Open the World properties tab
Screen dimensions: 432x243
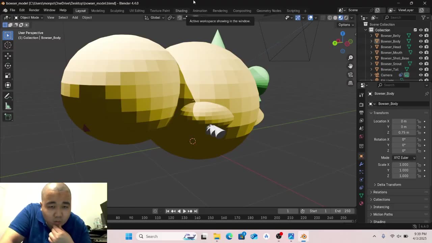[x=361, y=136]
